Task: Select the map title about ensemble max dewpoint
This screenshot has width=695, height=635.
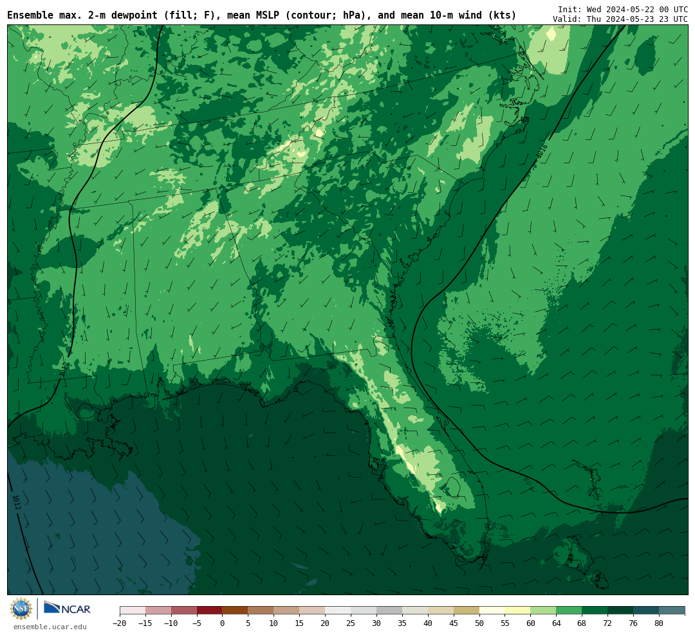Action: 261,15
